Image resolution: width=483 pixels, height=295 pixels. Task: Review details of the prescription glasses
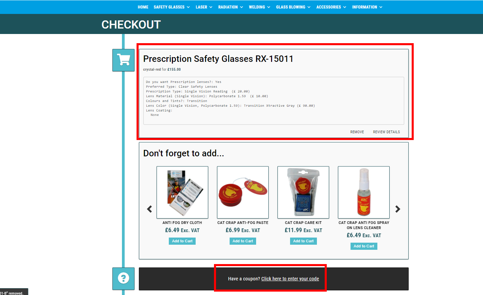pos(387,132)
